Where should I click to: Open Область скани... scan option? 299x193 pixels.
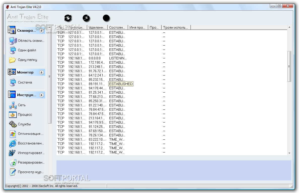[31, 41]
